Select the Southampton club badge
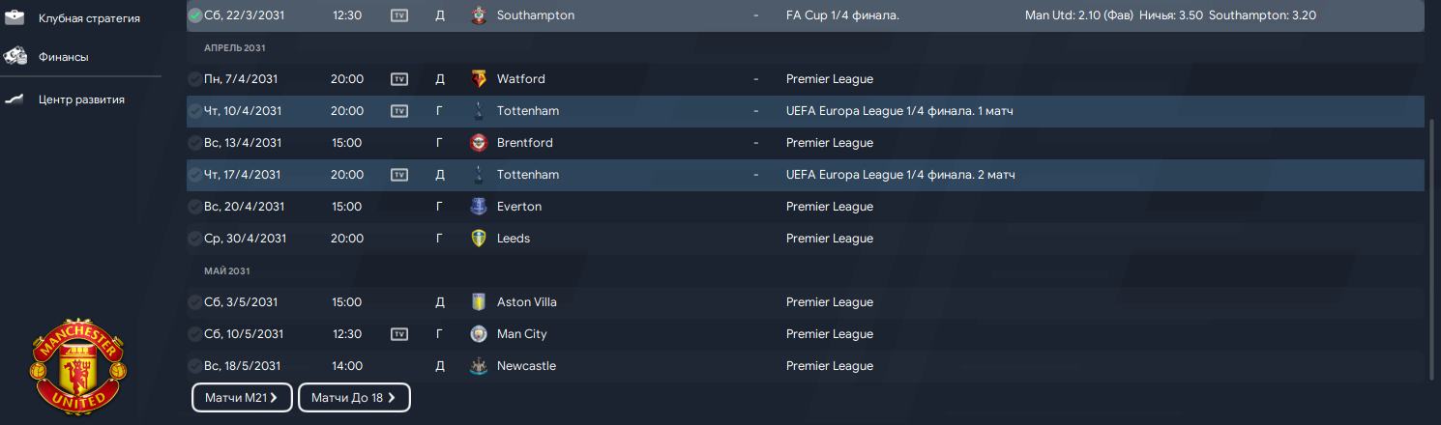Viewport: 1441px width, 425px height. pos(479,15)
